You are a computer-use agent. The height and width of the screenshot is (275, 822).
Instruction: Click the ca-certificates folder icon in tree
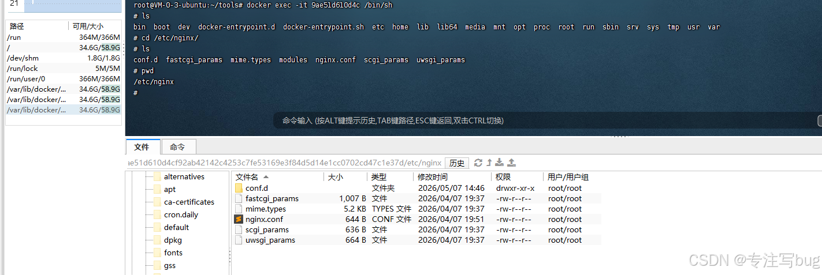157,202
